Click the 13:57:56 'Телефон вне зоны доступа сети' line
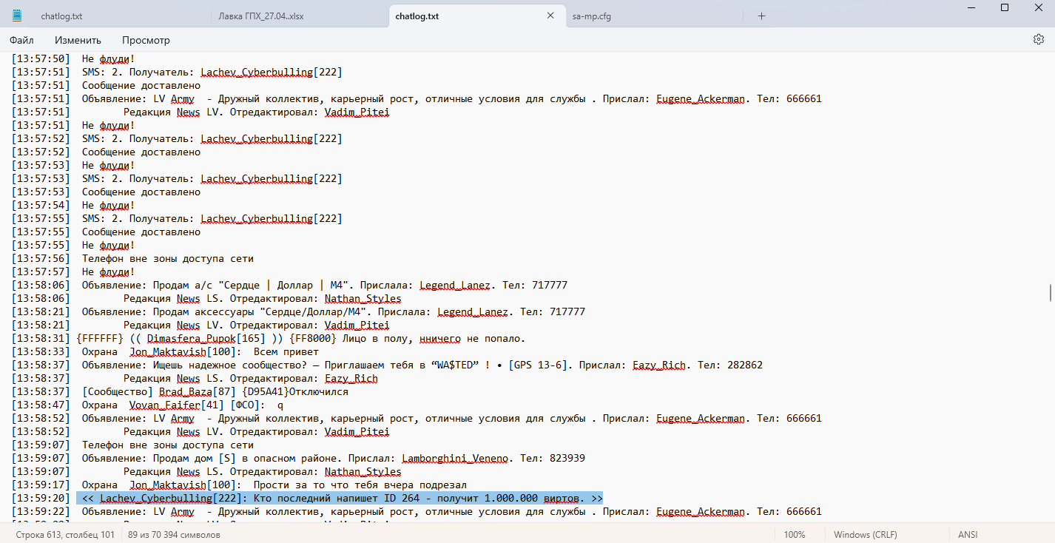This screenshot has height=543, width=1055. (132, 259)
